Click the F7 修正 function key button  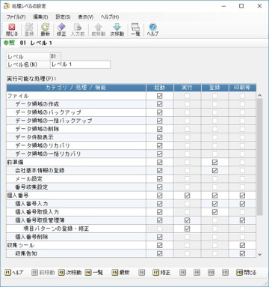tap(161, 272)
